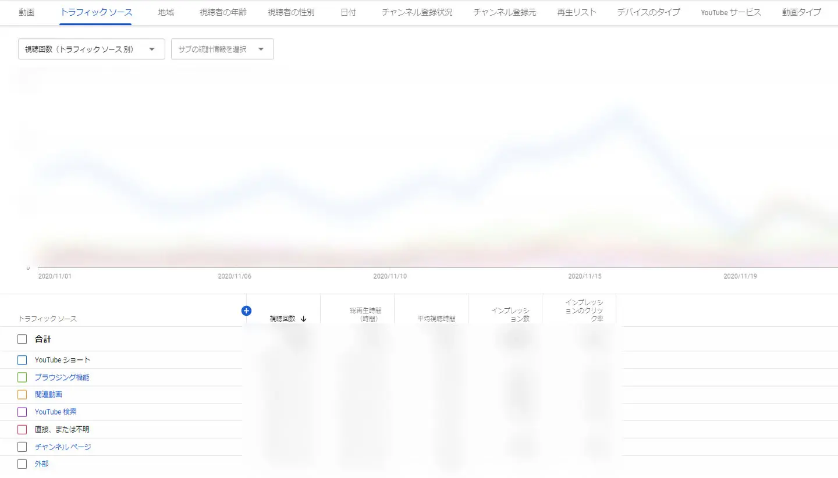
Task: Tick the 外部 checkbox
Action: click(x=22, y=464)
